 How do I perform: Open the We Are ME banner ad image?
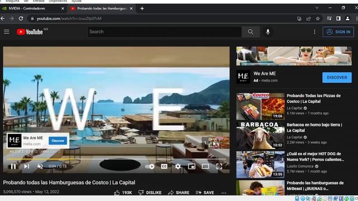294,56
